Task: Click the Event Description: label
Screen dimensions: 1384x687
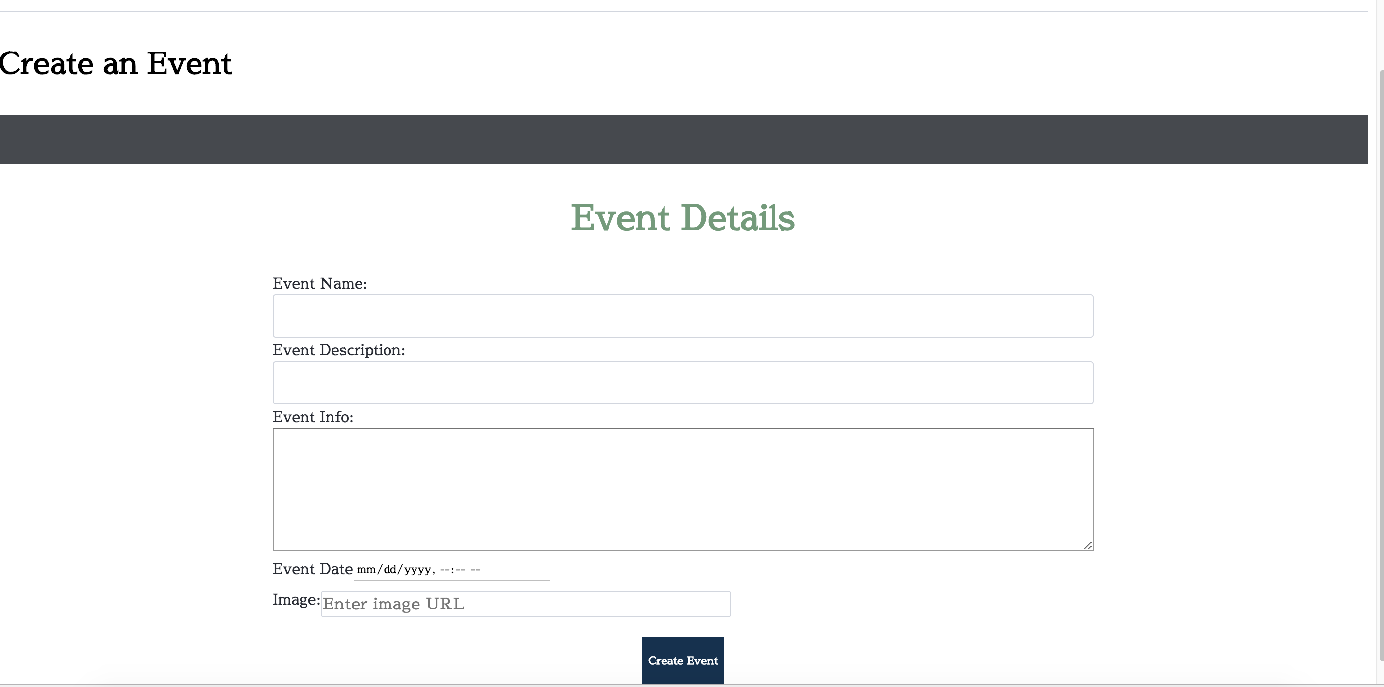Action: (x=338, y=350)
